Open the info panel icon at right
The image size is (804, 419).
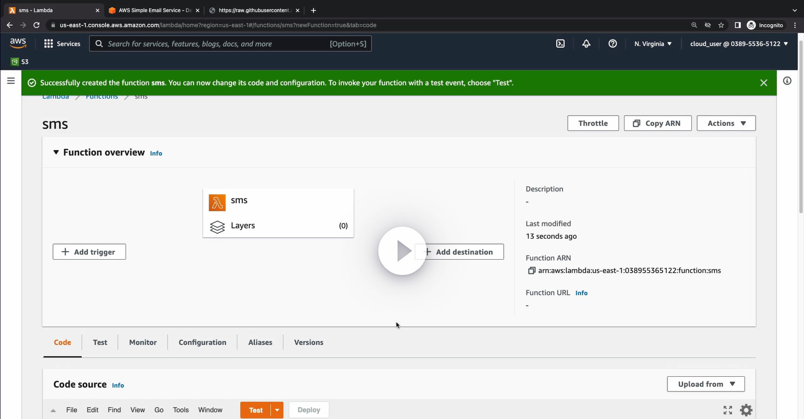point(787,81)
